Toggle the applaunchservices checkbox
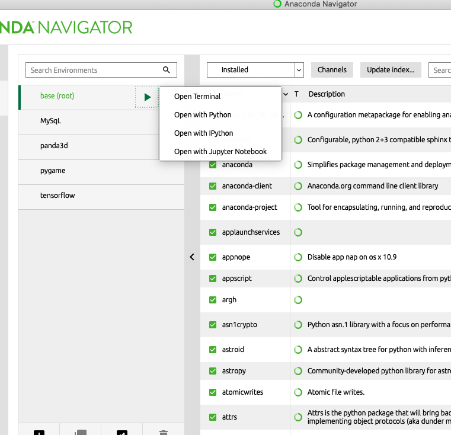The image size is (451, 435). 213,232
